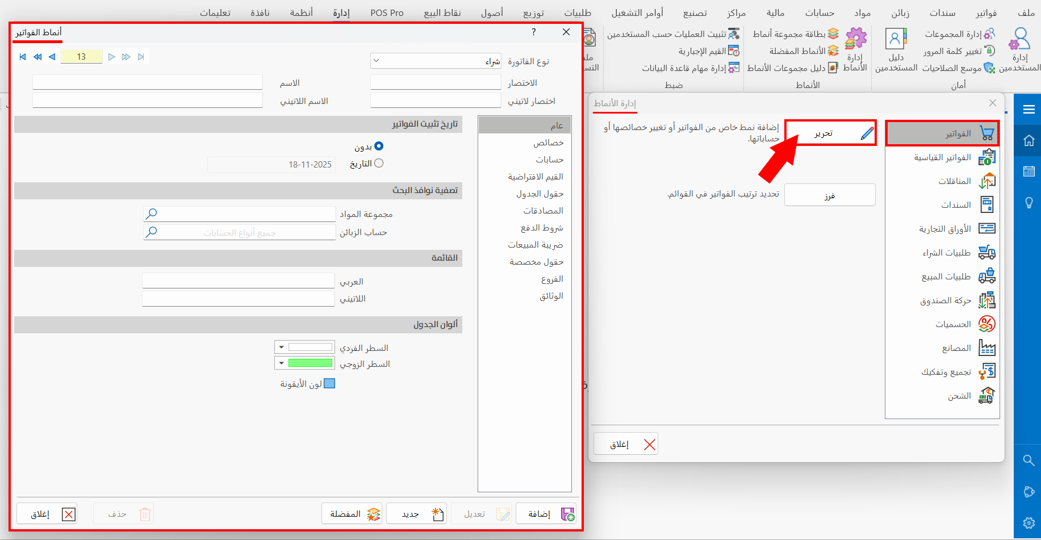
Task: Open المناقلات from the styles sidebar
Action: (988, 181)
